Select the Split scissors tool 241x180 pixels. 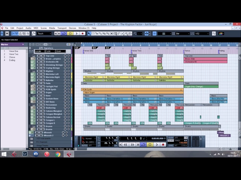pos(97,33)
